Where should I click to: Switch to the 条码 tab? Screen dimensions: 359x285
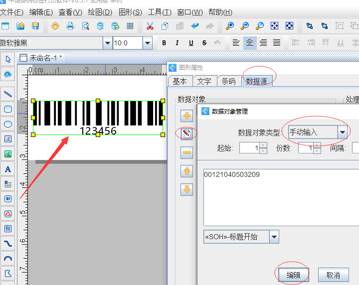click(229, 81)
